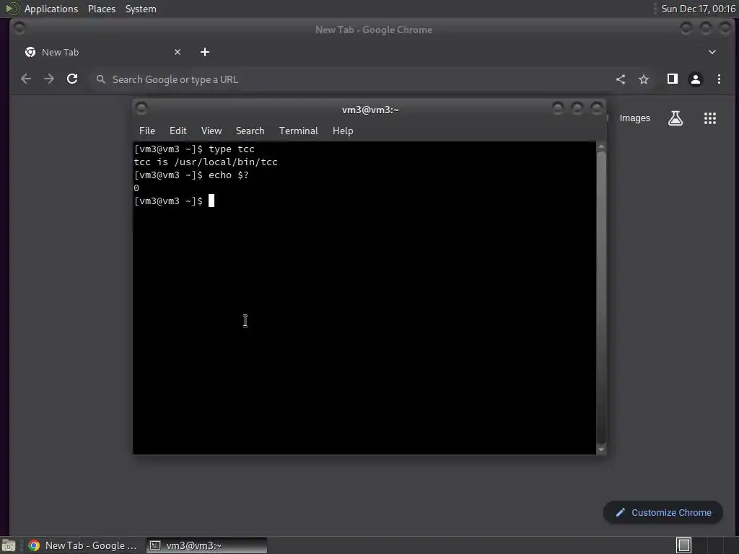Open Chrome three-dot menu
This screenshot has height=554, width=739.
719,79
